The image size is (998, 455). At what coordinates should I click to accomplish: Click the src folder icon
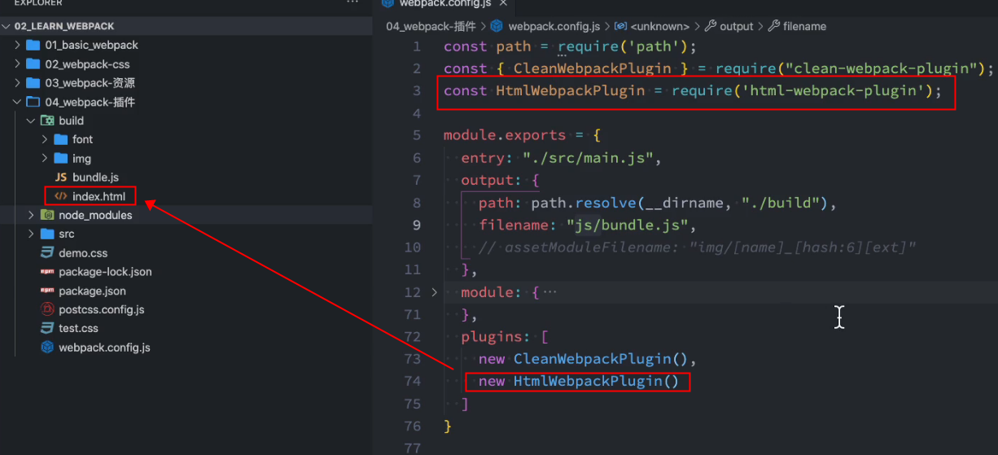46,234
